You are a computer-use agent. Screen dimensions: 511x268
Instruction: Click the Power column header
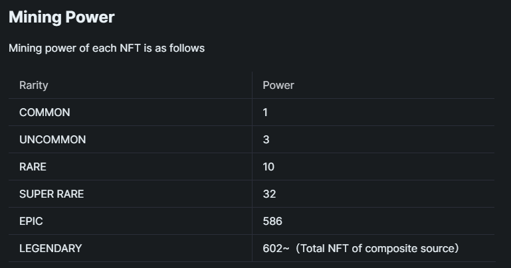tap(278, 85)
